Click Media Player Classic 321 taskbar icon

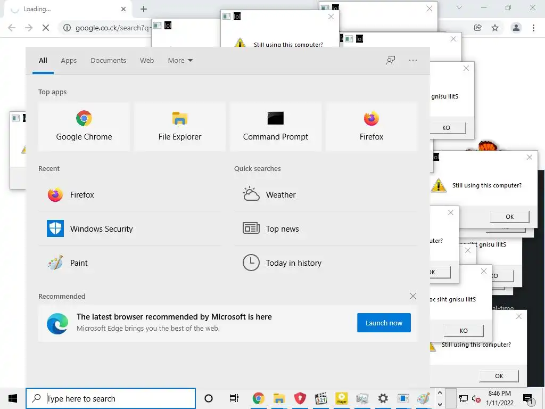[x=321, y=398]
